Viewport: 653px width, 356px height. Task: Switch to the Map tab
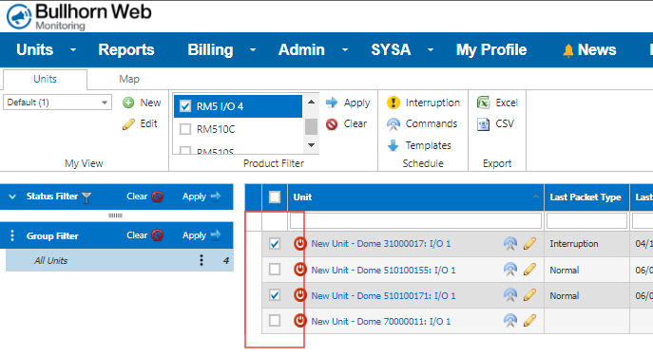click(x=129, y=79)
